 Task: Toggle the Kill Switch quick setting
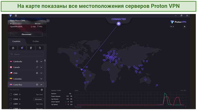(31, 48)
